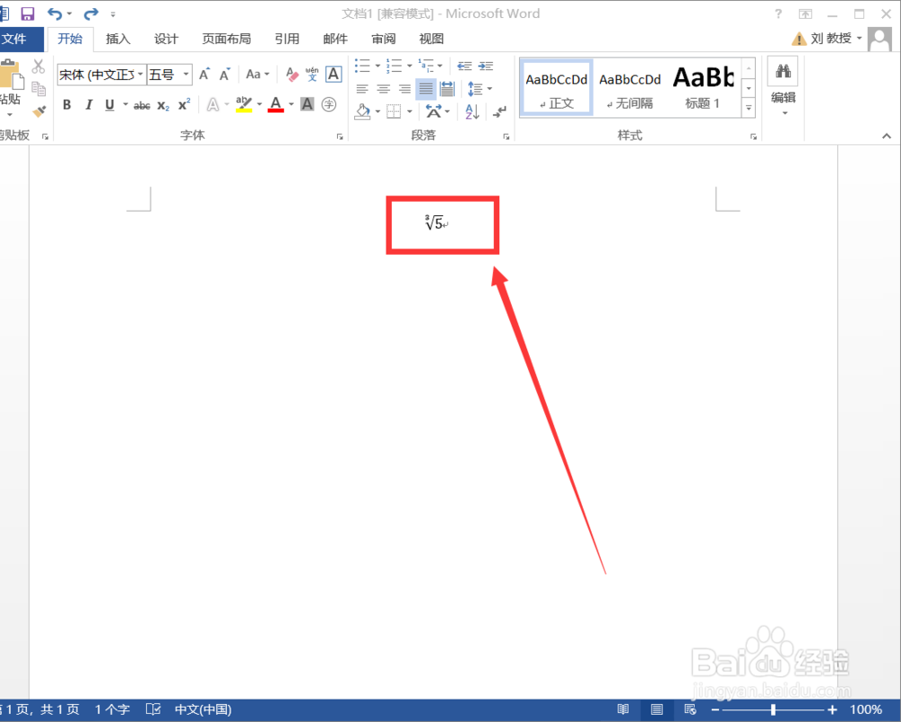Screen dimensions: 901x722
Task: Apply the 标题 1 Heading style
Action: pyautogui.click(x=704, y=88)
